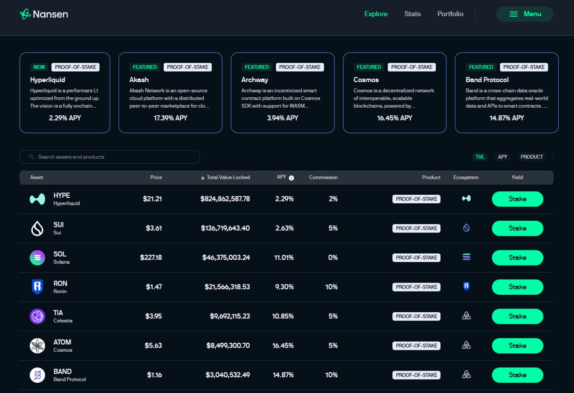Focus the Search assets and products field
The image size is (574, 393).
pyautogui.click(x=109, y=157)
